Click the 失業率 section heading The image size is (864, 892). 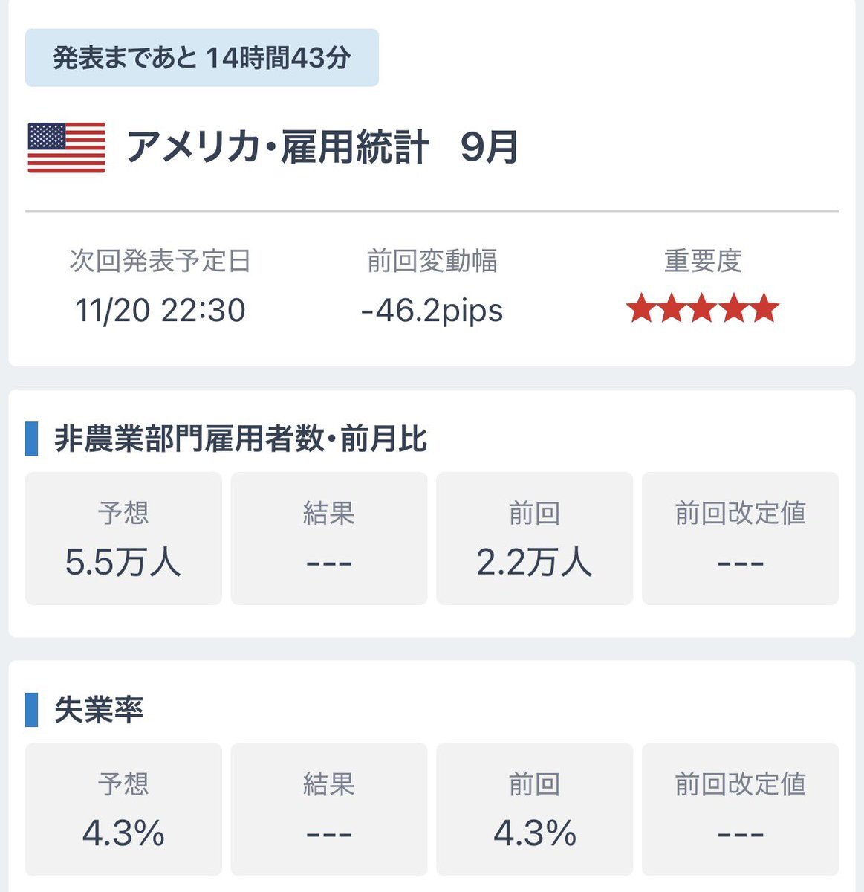[x=99, y=710]
